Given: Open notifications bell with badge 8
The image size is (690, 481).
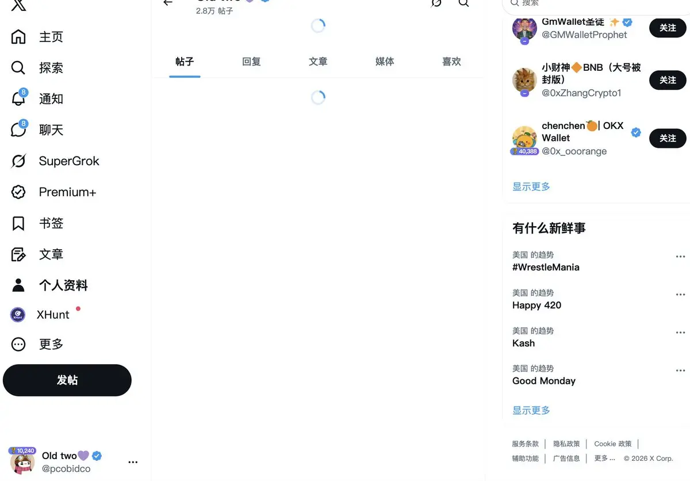Looking at the screenshot, I should pyautogui.click(x=18, y=98).
